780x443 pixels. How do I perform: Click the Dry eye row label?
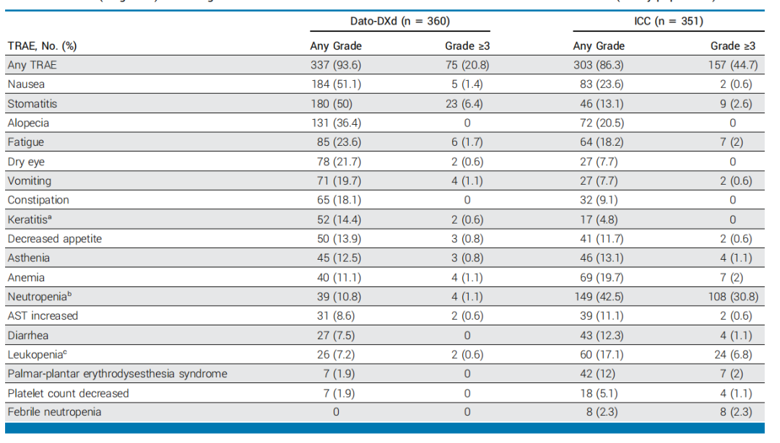27,162
